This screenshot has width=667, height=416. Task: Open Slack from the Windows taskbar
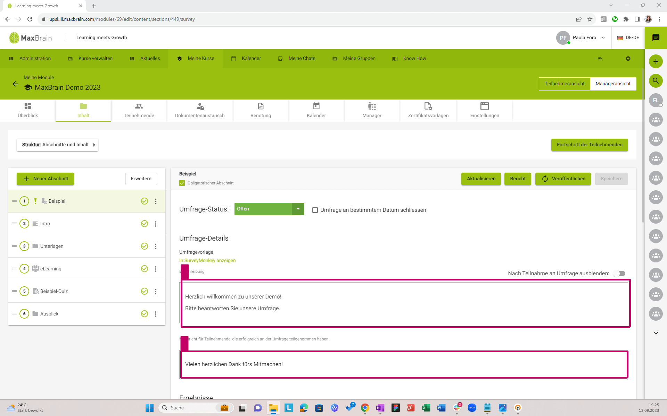click(x=457, y=408)
